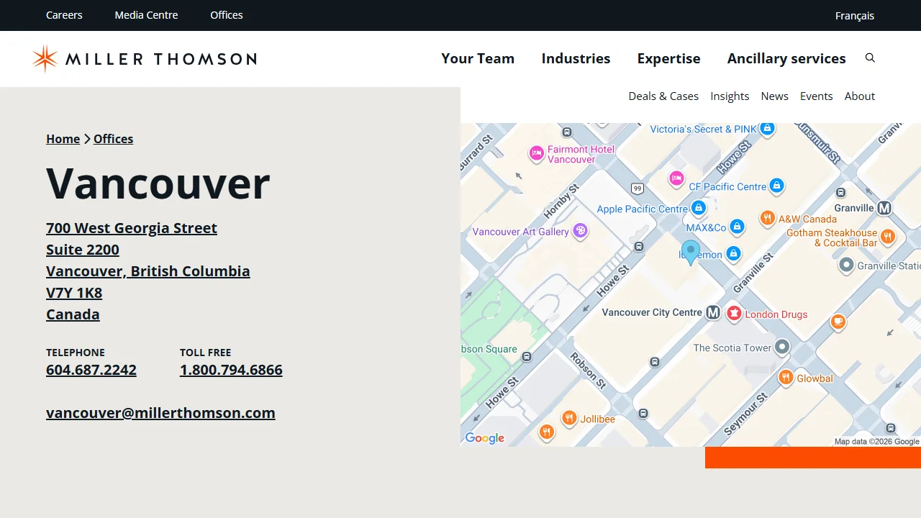Select Jollibee restaurant marker

pos(569,418)
